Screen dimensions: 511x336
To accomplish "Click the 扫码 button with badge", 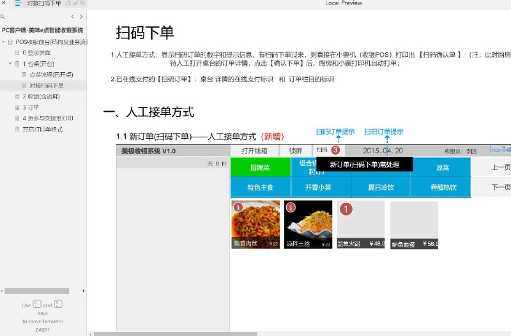I will 328,150.
